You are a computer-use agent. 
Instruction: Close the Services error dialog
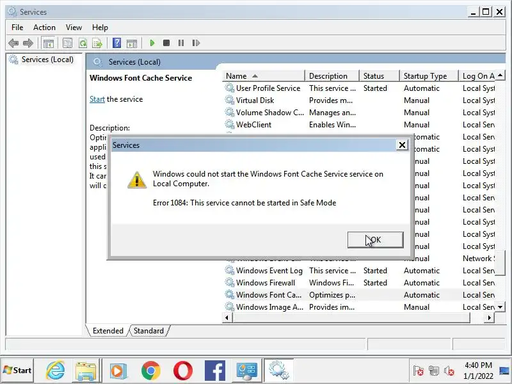pos(403,145)
